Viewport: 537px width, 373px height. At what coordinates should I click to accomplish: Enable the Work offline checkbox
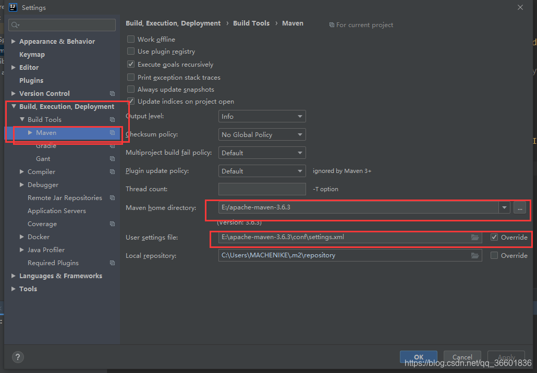coord(130,39)
